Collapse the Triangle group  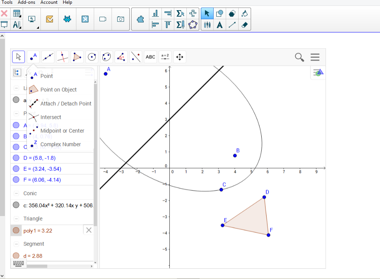(x=16, y=219)
